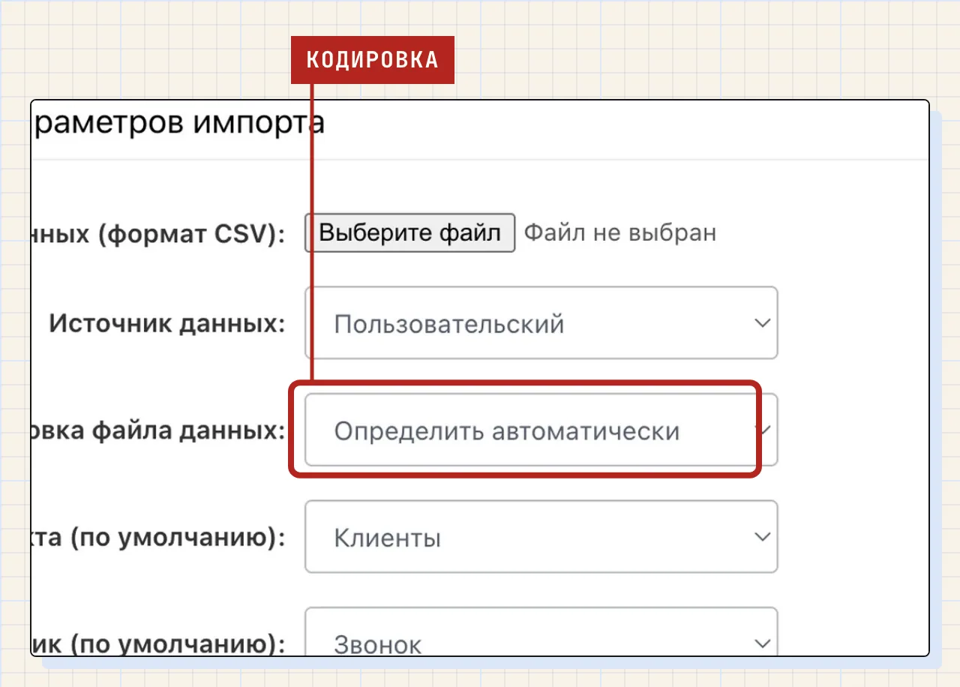Image resolution: width=960 pixels, height=687 pixels.
Task: Open the 'Определить автоматически' encoding dropdown
Action: (541, 430)
